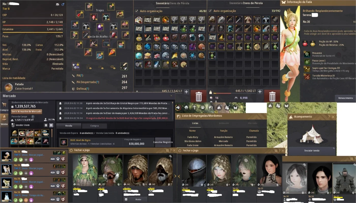
Task: Click the DUO Anel de Ogro ring icon
Action: [x=64, y=142]
